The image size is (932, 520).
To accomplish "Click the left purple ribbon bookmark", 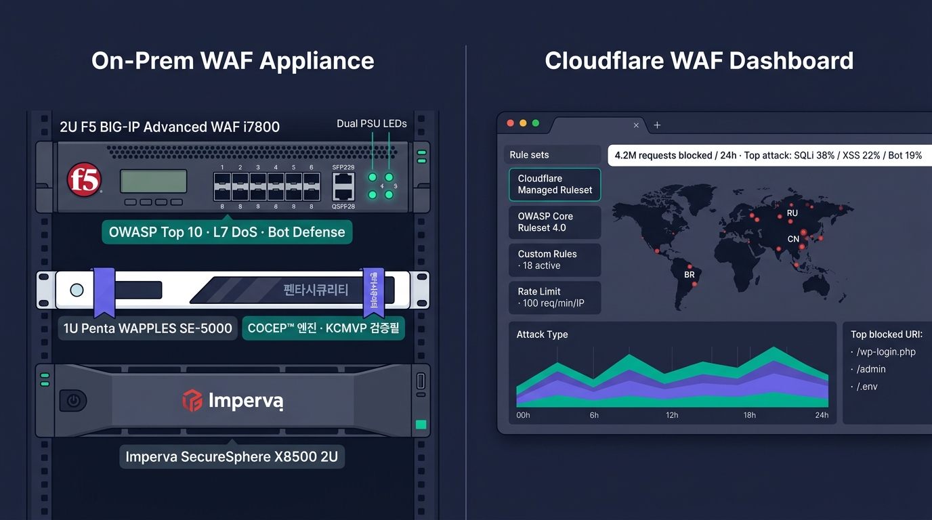I will [x=104, y=292].
